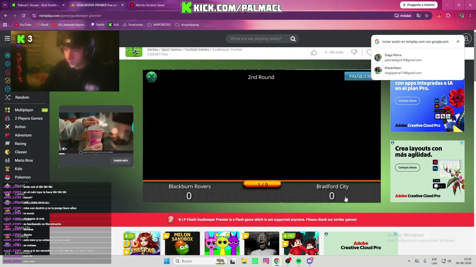Open the Football Games breadcrumb link
Image resolution: width=476 pixels, height=267 pixels.
(x=197, y=50)
